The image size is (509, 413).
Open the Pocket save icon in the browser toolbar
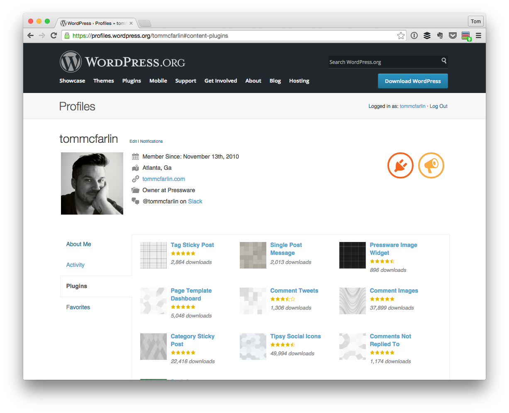[x=453, y=36]
